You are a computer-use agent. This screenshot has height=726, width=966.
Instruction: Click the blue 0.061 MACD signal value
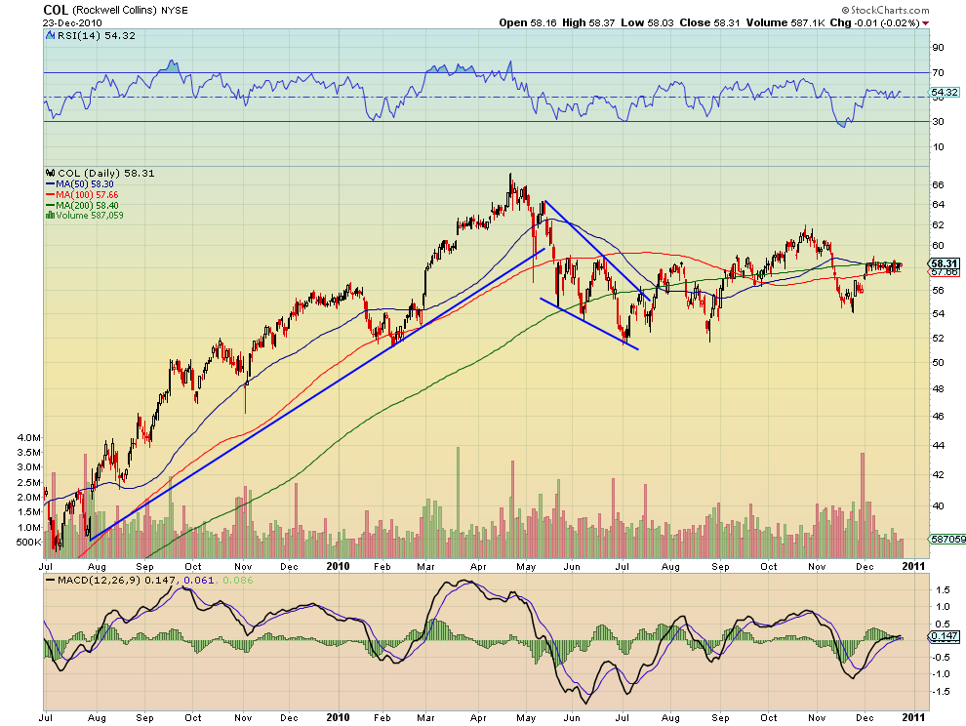pos(199,580)
